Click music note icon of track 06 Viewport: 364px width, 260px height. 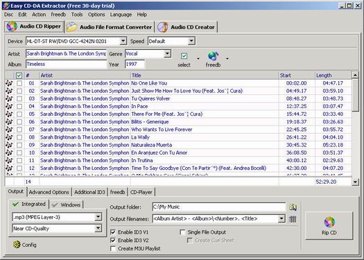tap(9, 121)
